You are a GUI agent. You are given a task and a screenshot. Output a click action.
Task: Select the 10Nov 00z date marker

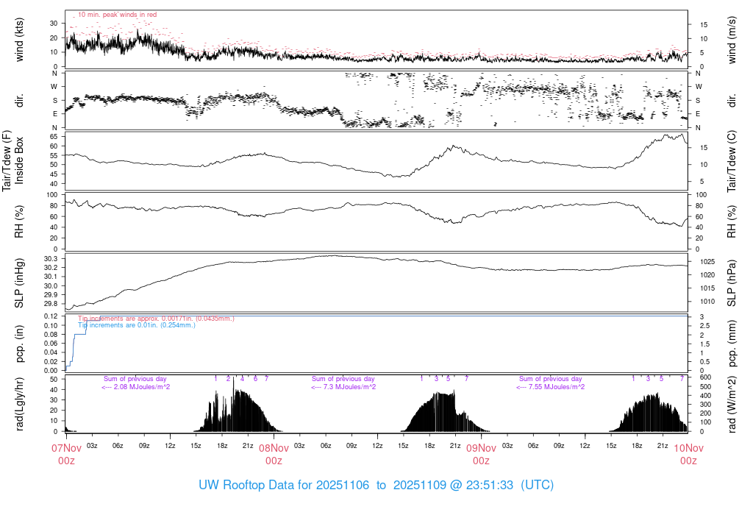(x=688, y=454)
